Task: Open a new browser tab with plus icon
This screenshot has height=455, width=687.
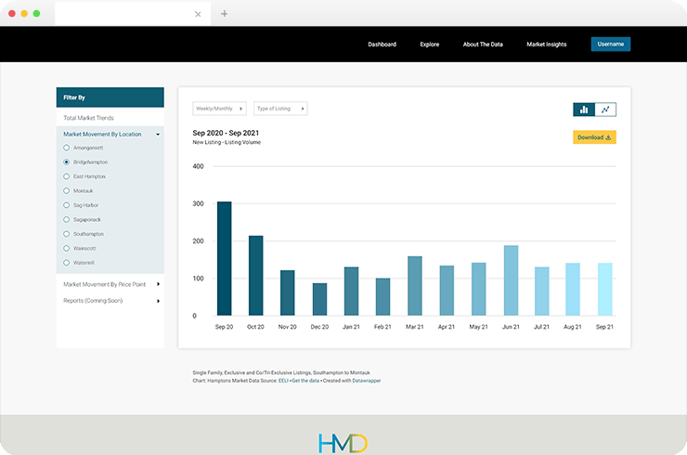Action: [224, 14]
